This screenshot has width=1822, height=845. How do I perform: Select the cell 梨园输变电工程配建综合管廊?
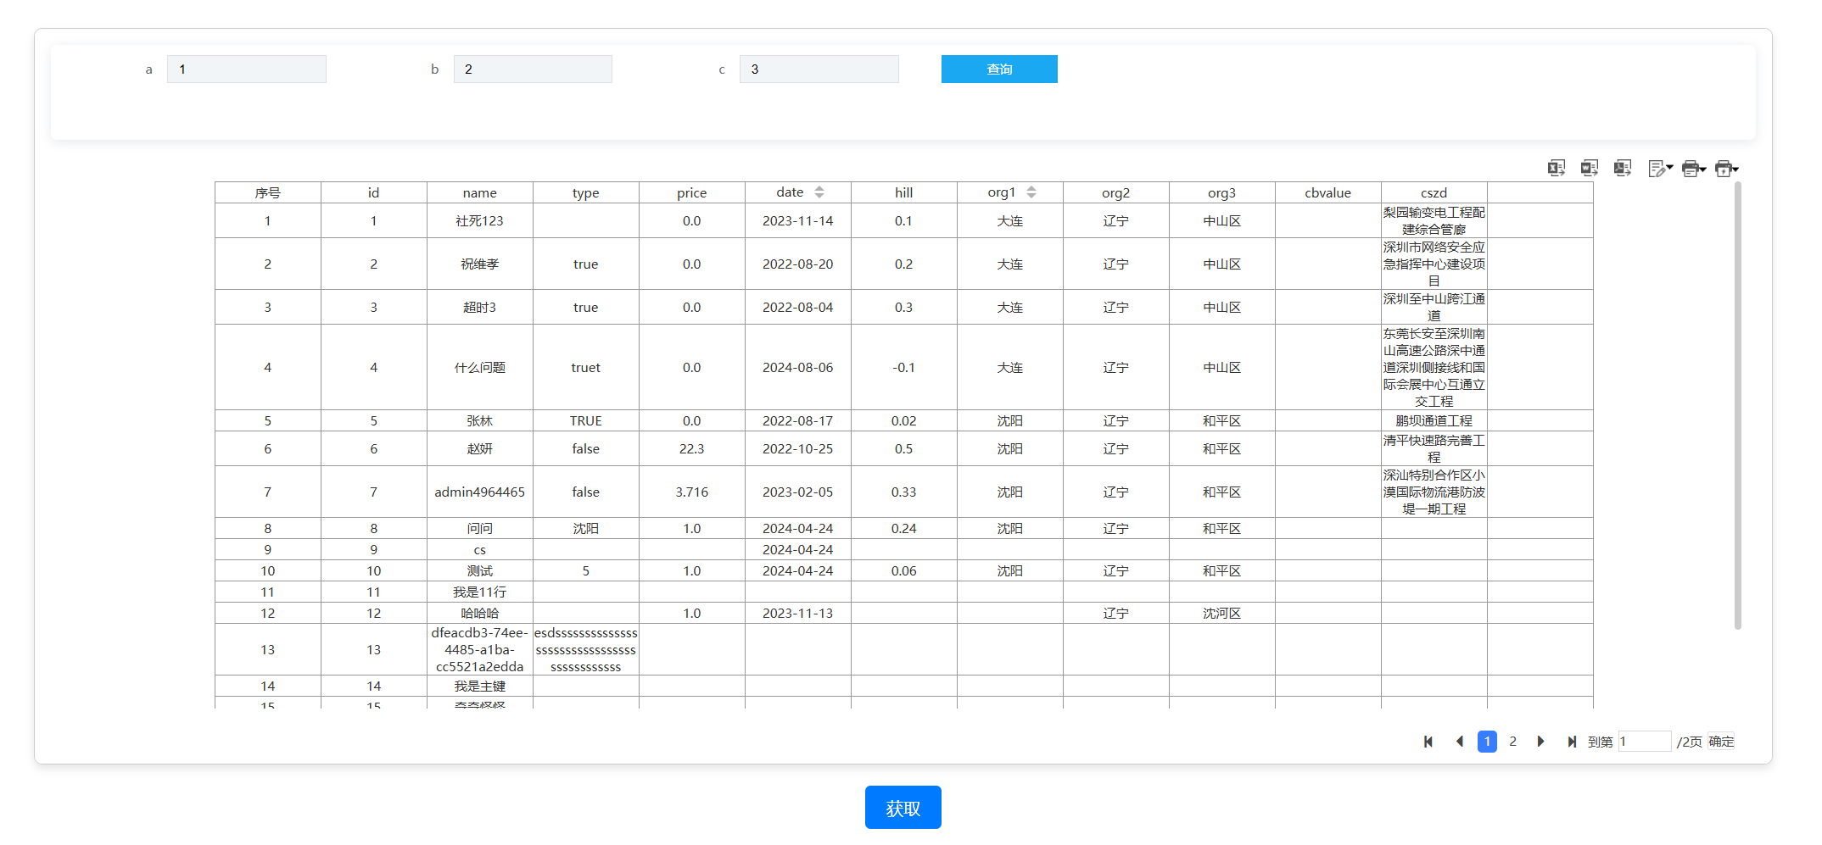point(1434,221)
